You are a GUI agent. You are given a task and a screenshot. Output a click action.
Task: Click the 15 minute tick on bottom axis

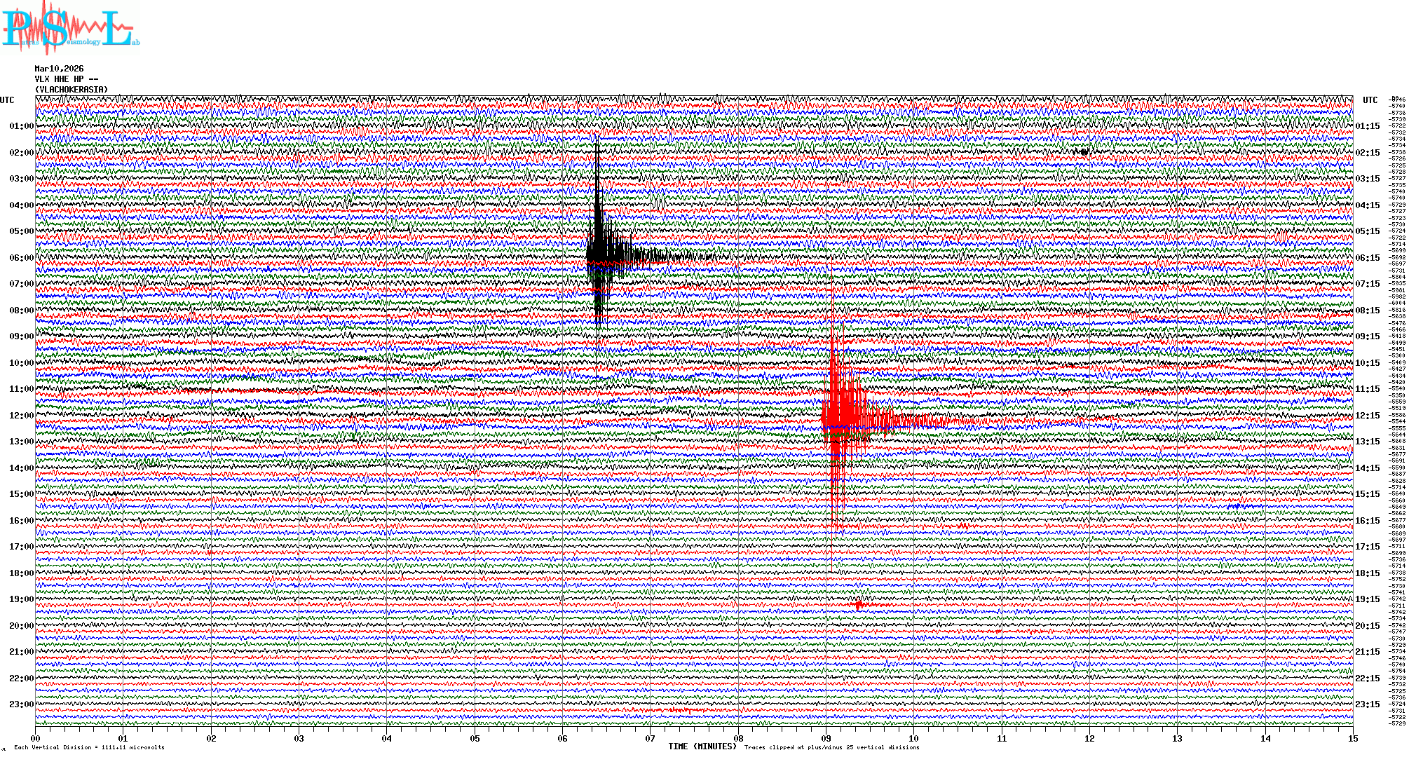[1352, 739]
